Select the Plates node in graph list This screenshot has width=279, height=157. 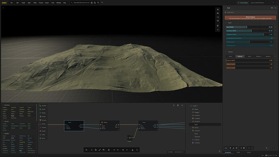pos(196,109)
